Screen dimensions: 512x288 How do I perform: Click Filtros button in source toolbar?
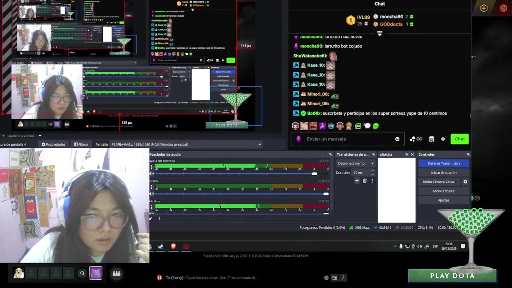tap(81, 144)
